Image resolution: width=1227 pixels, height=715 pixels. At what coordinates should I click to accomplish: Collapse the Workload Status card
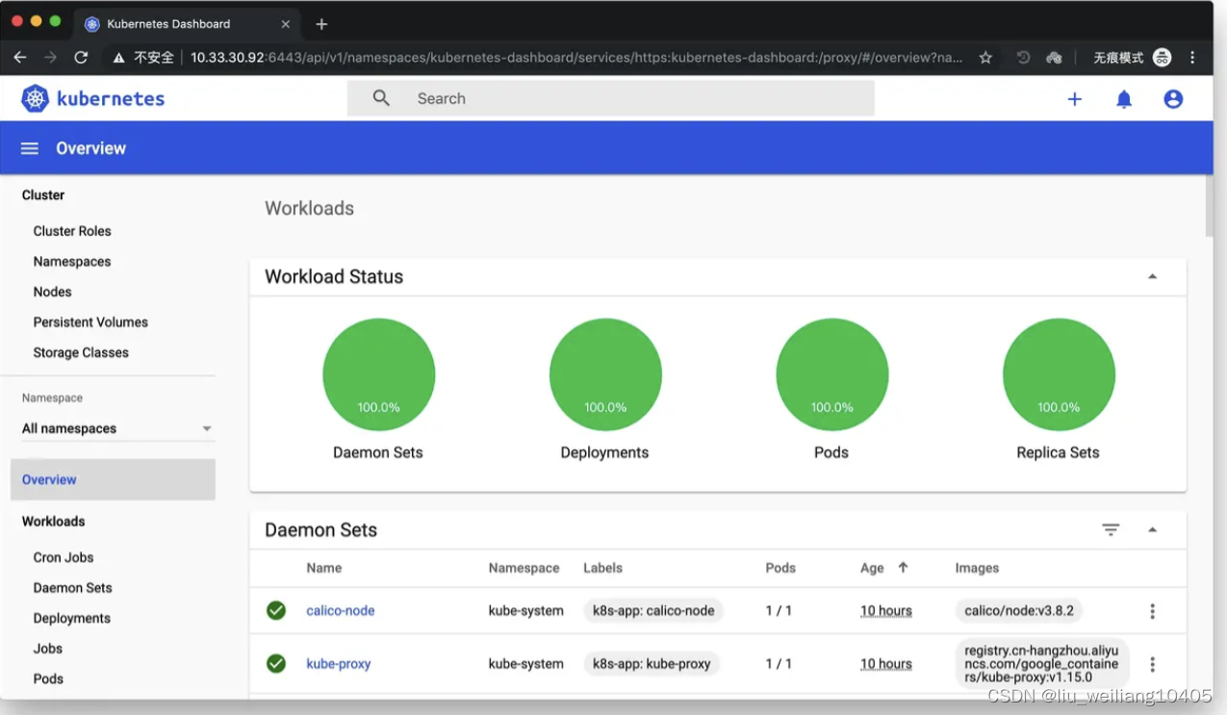[1152, 277]
